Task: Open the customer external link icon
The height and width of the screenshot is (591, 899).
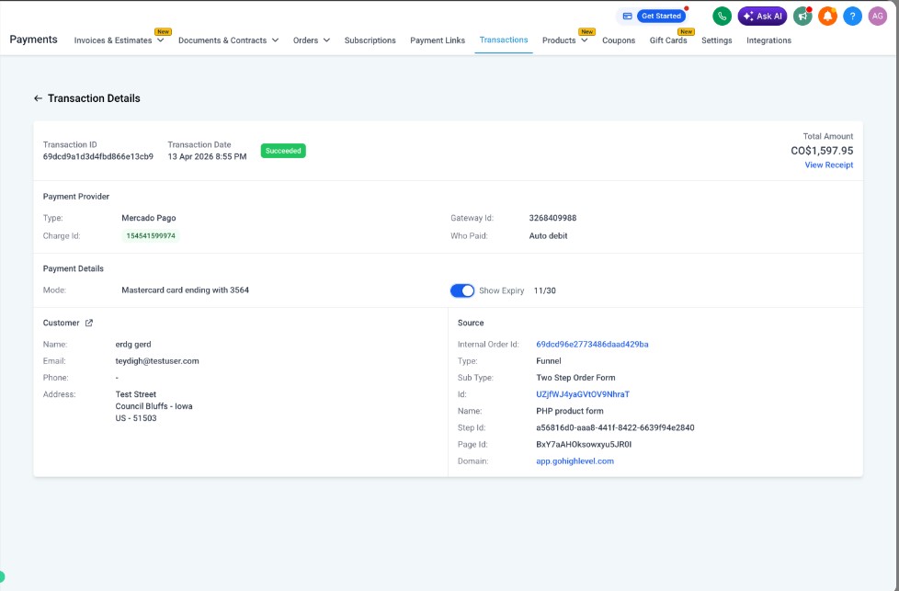Action: click(x=89, y=323)
